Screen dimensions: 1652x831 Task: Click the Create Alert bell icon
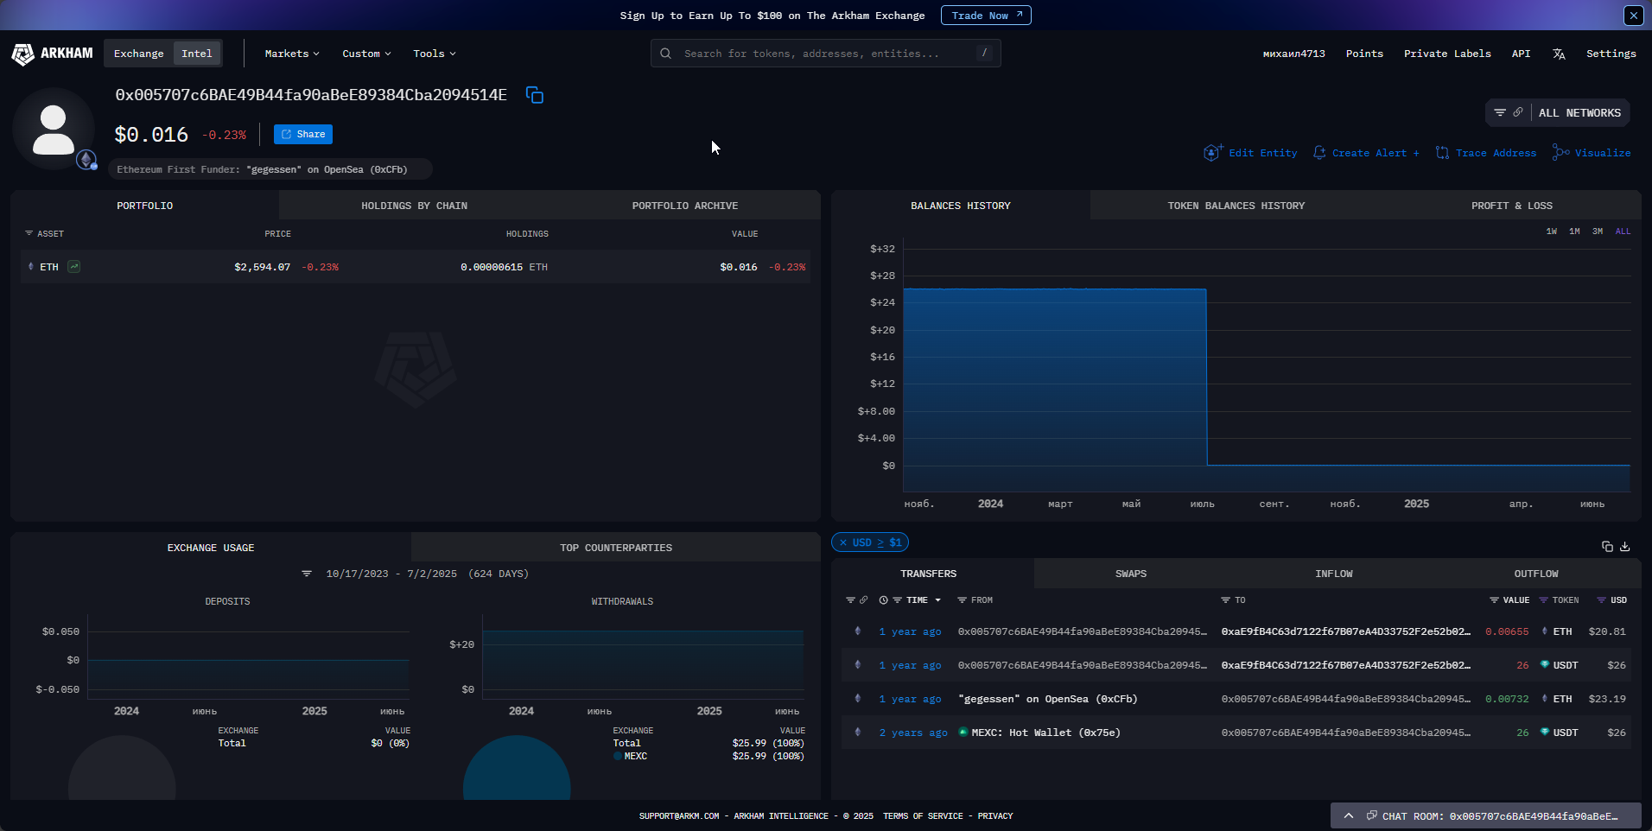pos(1319,153)
